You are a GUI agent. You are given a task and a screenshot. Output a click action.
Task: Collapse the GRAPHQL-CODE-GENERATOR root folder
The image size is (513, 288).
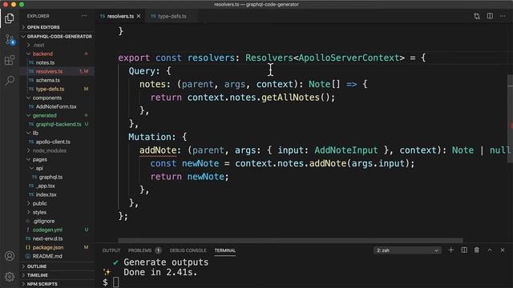pos(59,36)
